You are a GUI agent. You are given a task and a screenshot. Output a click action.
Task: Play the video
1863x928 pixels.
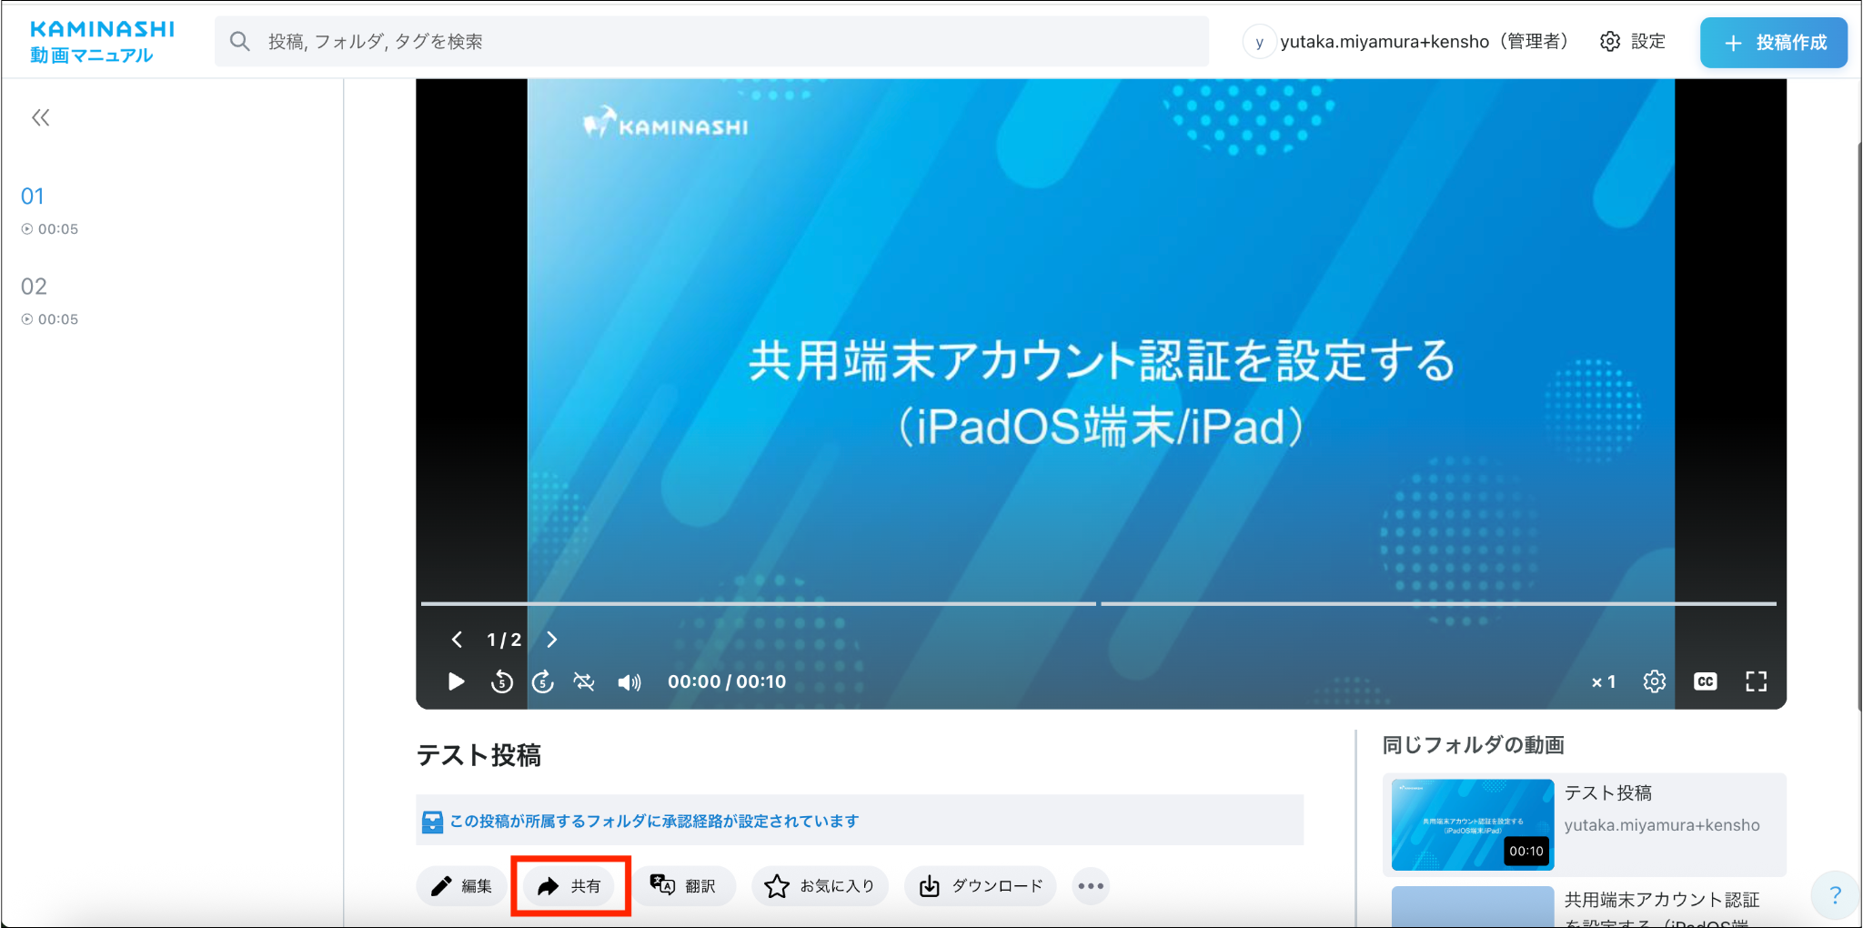tap(456, 681)
